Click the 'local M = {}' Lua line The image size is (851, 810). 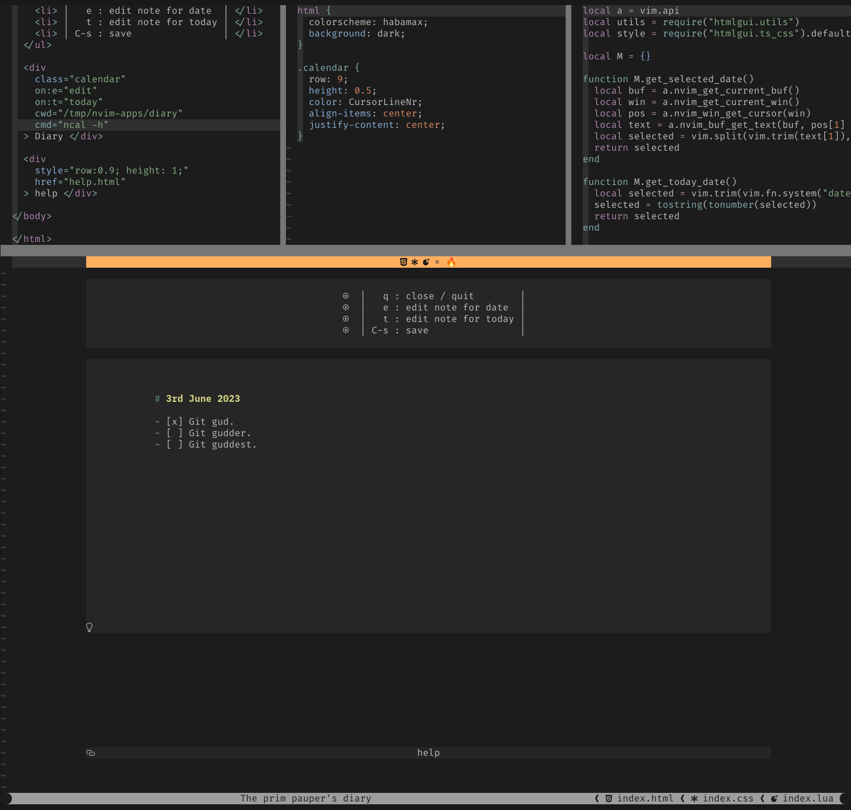[617, 57]
